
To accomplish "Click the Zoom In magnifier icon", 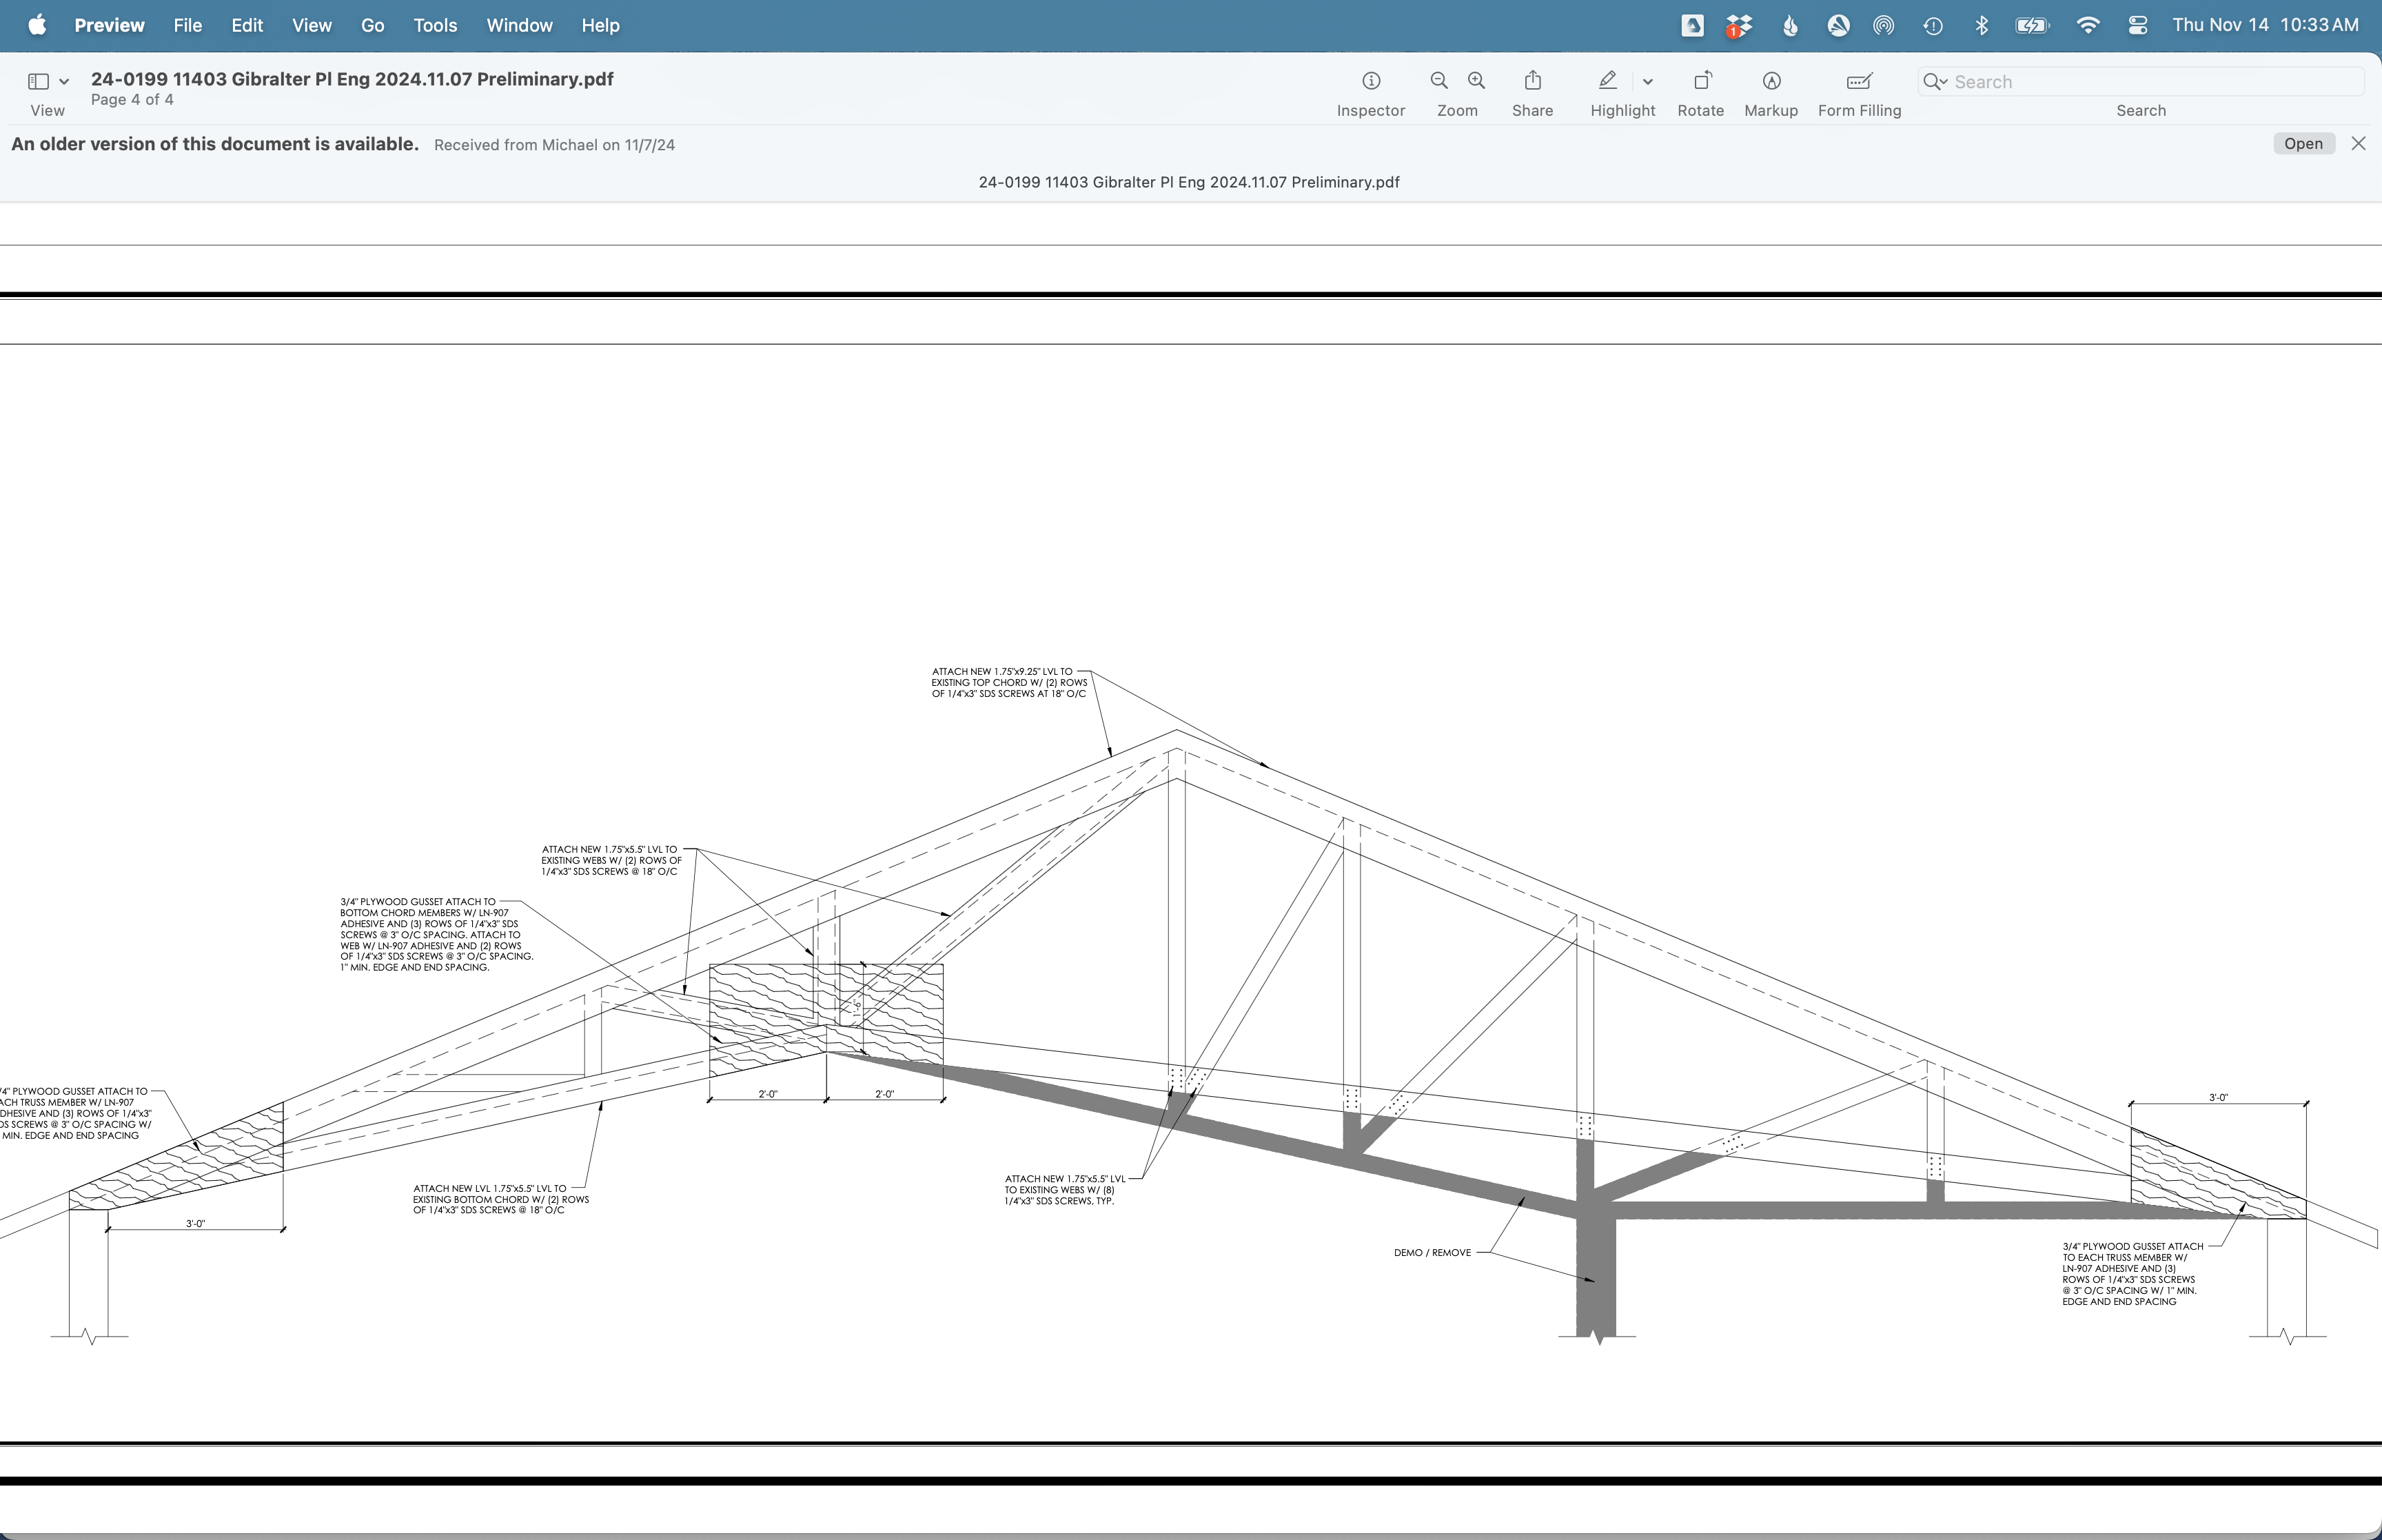I will pos(1476,81).
